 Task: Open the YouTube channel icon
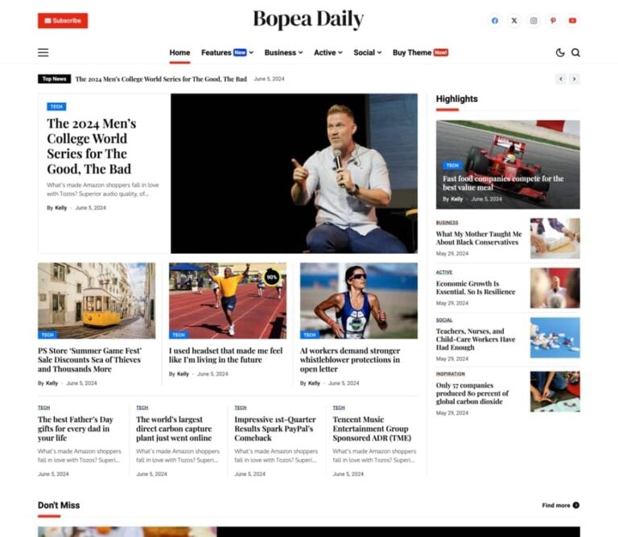coord(572,21)
